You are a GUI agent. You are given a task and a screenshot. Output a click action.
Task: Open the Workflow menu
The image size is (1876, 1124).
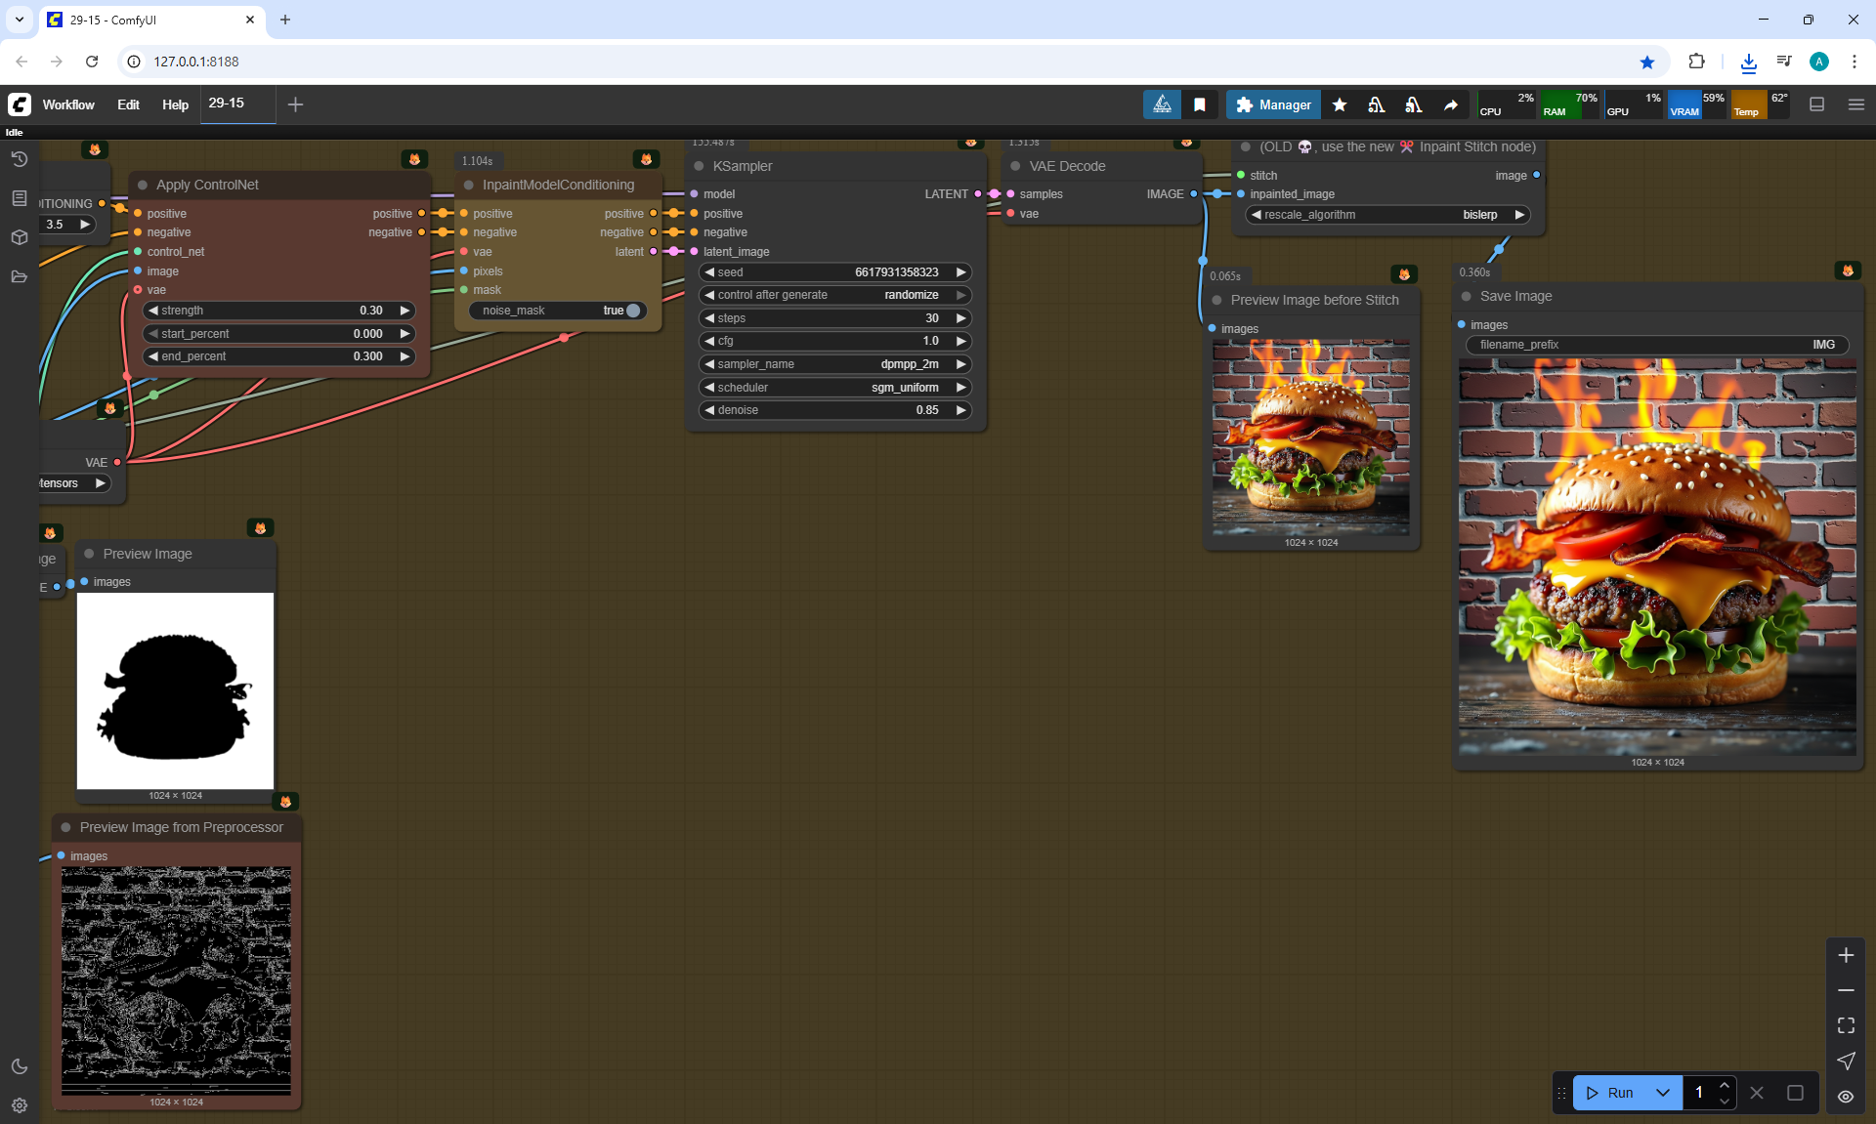[68, 104]
